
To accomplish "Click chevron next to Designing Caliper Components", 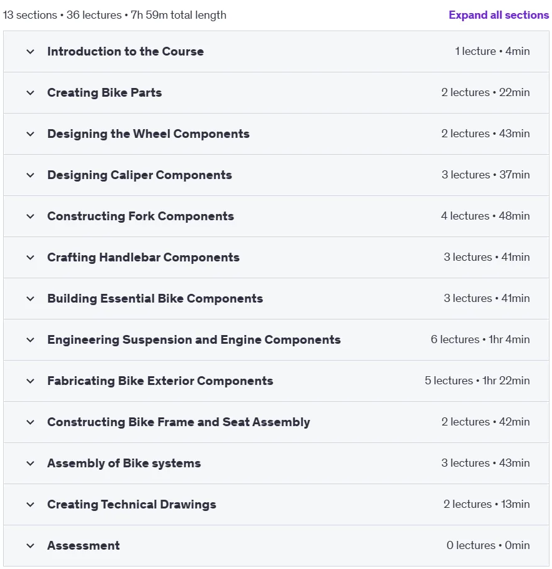I will point(31,175).
